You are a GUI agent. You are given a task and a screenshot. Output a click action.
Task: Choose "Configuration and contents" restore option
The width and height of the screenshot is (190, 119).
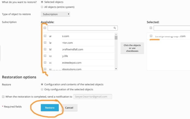(x=42, y=84)
